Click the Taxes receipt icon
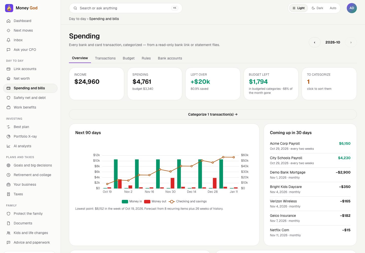The image size is (365, 253). click(8, 194)
